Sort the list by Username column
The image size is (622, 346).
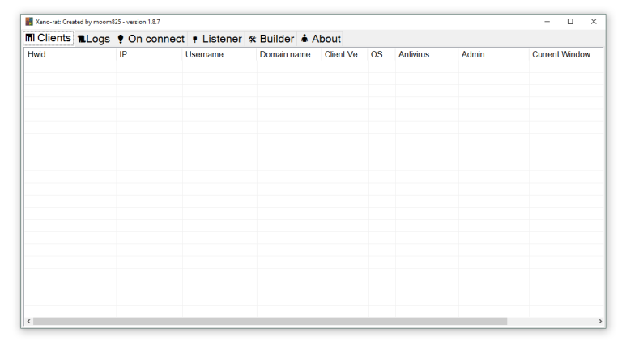(219, 54)
